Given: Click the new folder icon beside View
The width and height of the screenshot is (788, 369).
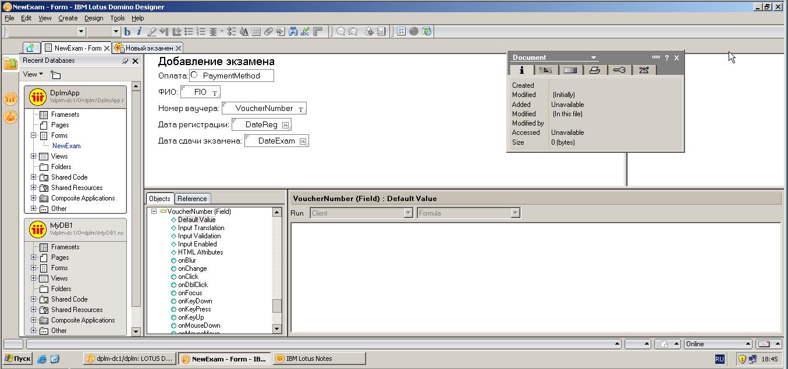Looking at the screenshot, I should point(55,74).
